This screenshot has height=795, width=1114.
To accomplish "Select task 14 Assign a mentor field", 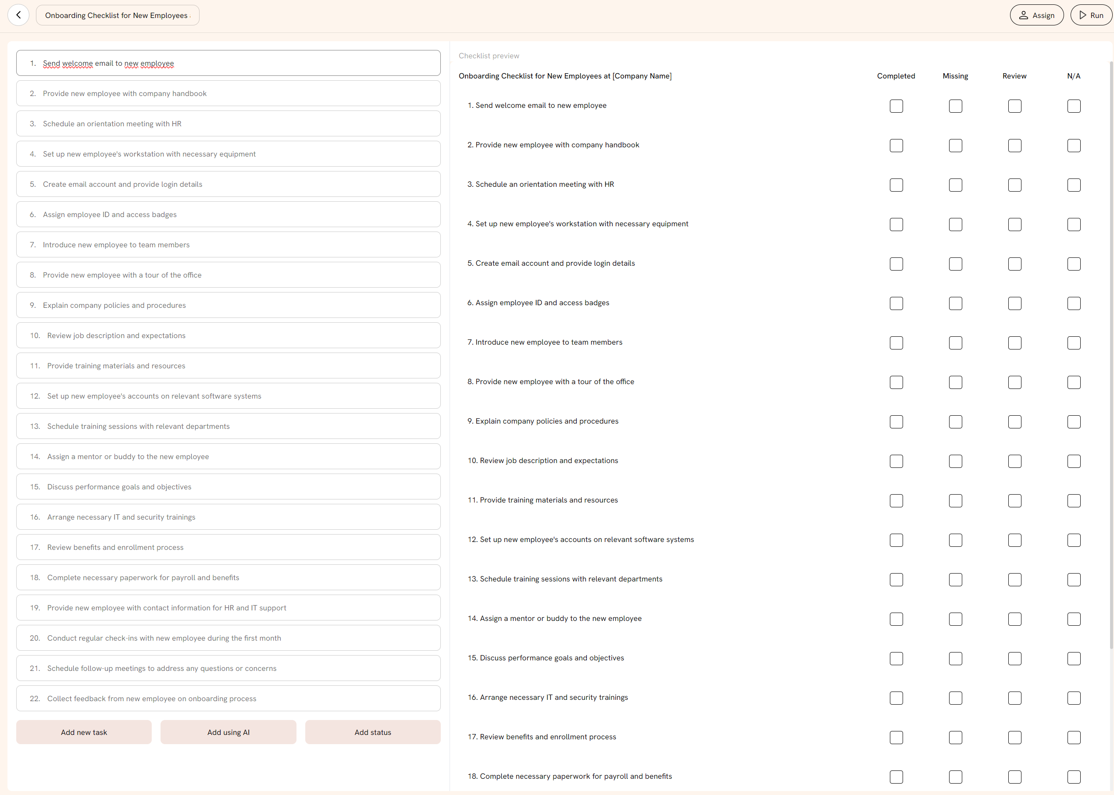I will point(228,456).
